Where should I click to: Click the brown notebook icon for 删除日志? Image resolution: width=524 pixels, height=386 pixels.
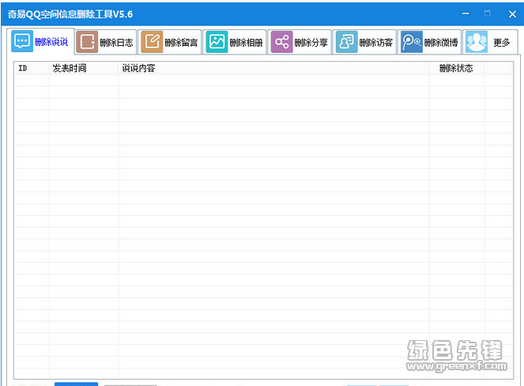[x=87, y=42]
